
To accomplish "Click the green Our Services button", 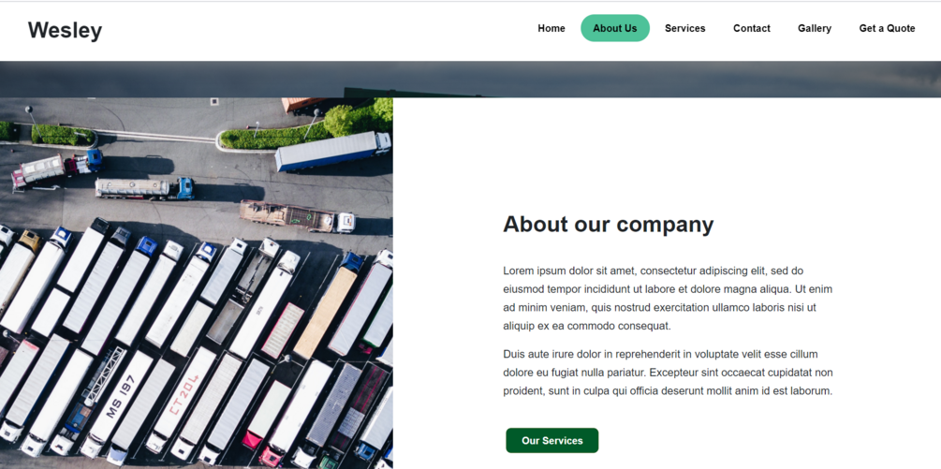I will (551, 440).
